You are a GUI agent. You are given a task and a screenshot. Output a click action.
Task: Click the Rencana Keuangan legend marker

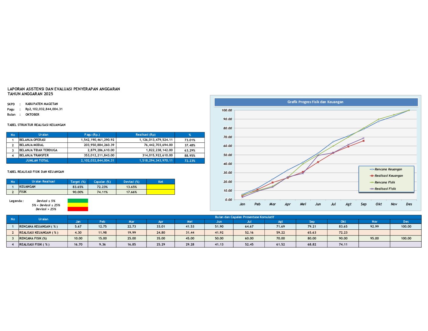click(x=372, y=169)
